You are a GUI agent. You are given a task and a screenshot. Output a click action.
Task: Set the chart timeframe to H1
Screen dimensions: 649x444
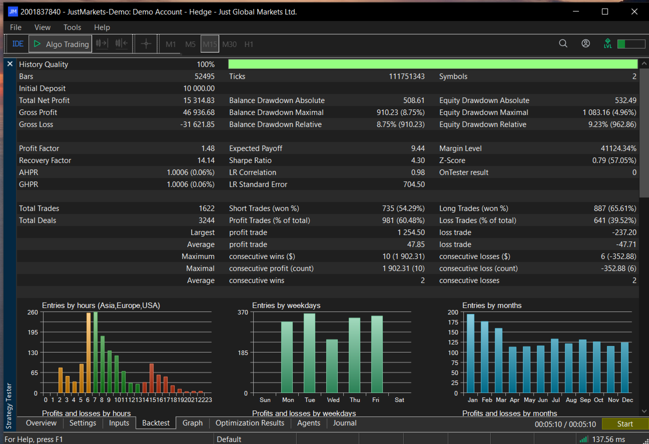point(249,44)
